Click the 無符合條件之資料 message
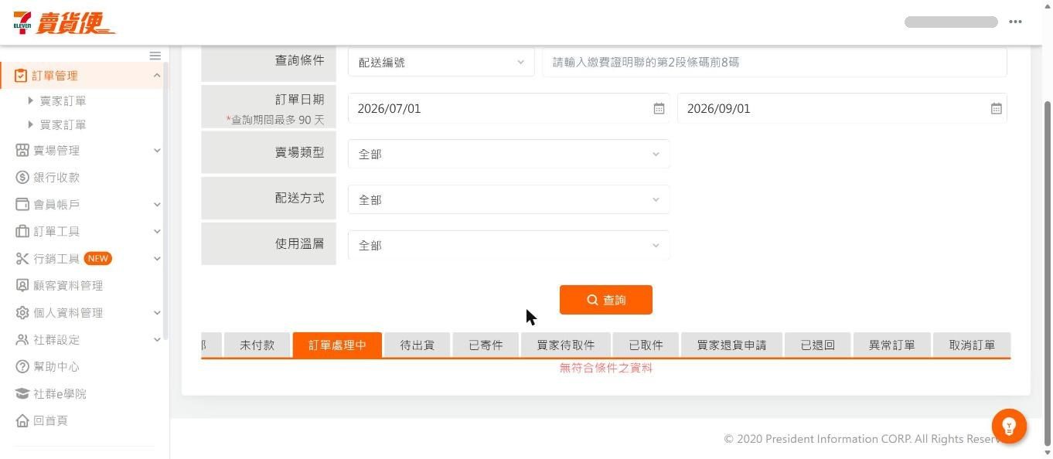This screenshot has height=459, width=1053. (x=606, y=368)
